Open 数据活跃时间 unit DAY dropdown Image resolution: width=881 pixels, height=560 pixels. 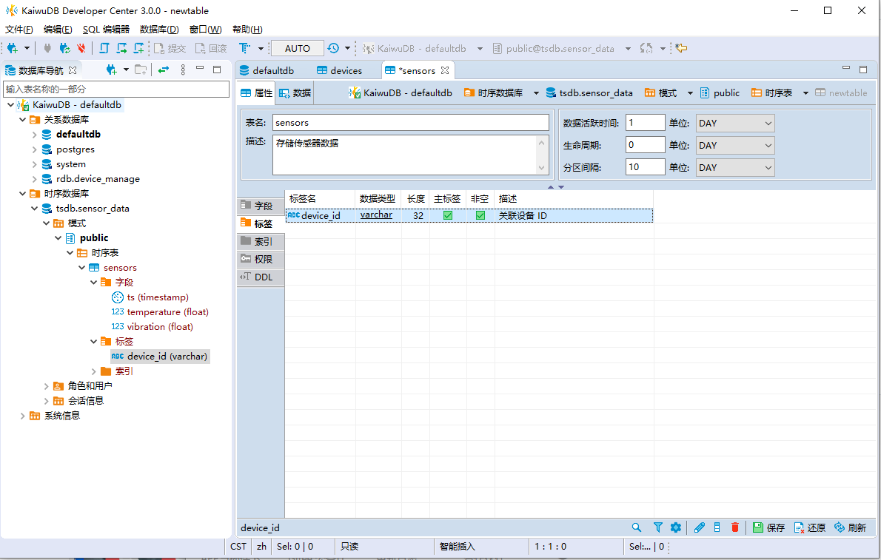pos(735,123)
